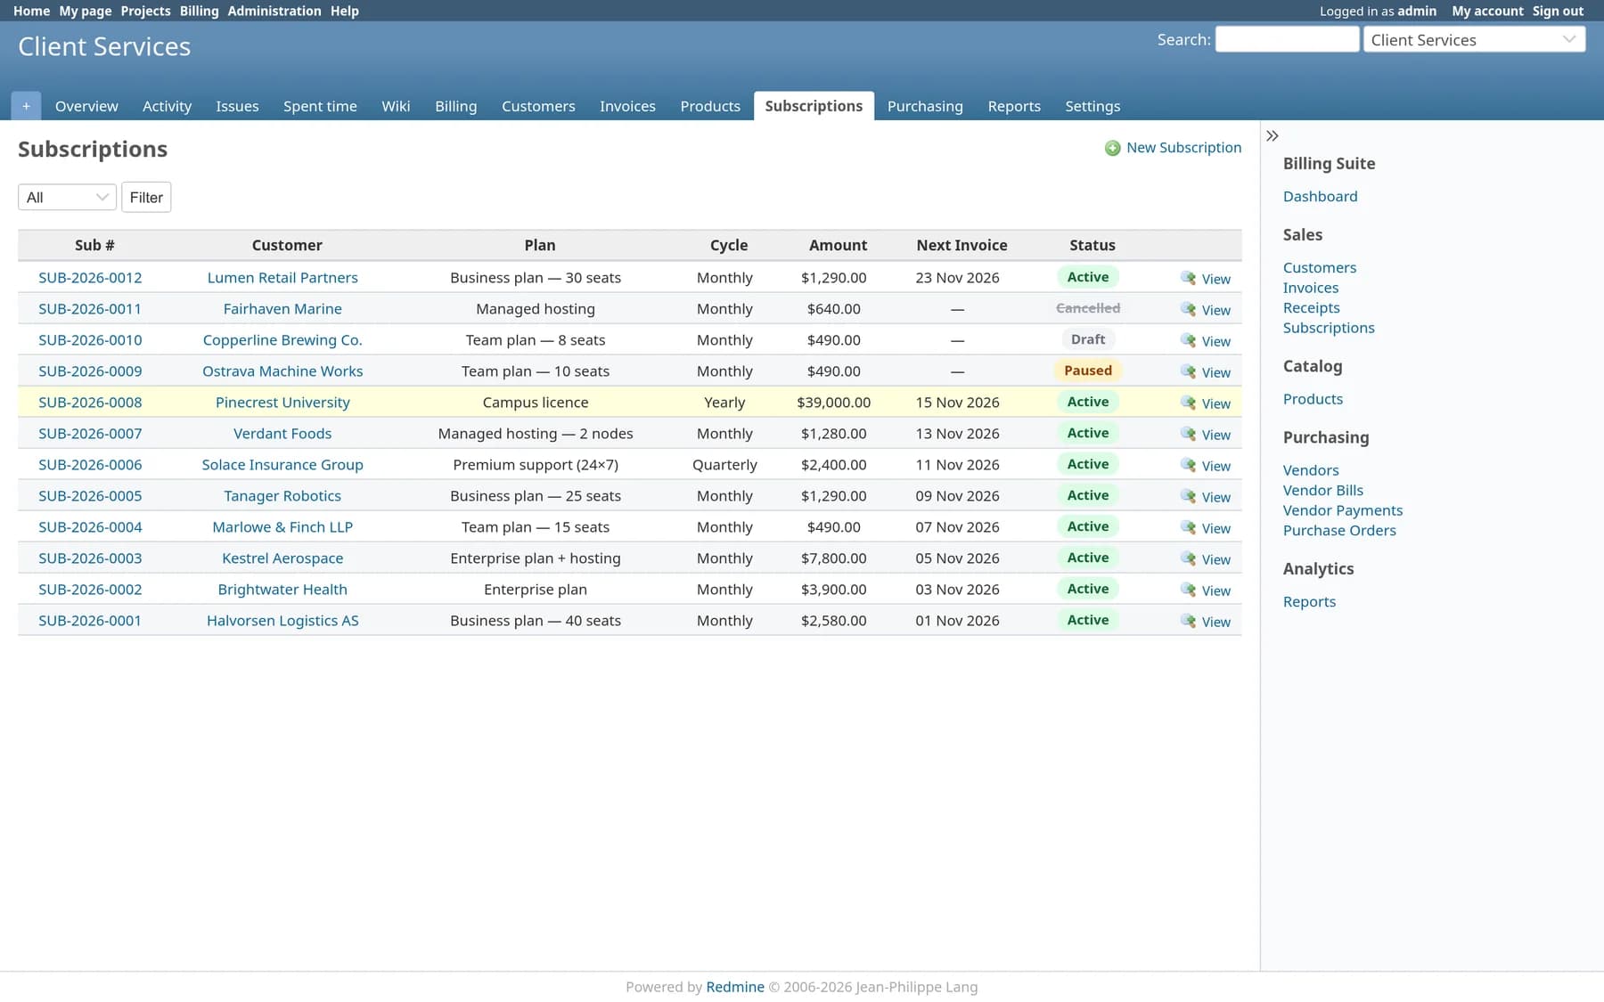Screen dimensions: 1604x1002
Task: Click the Draft status badge for SUB-2026-0010
Action: (1088, 339)
